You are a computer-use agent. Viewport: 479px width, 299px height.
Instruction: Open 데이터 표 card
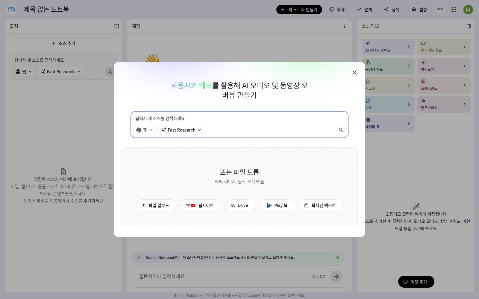pyautogui.click(x=388, y=123)
